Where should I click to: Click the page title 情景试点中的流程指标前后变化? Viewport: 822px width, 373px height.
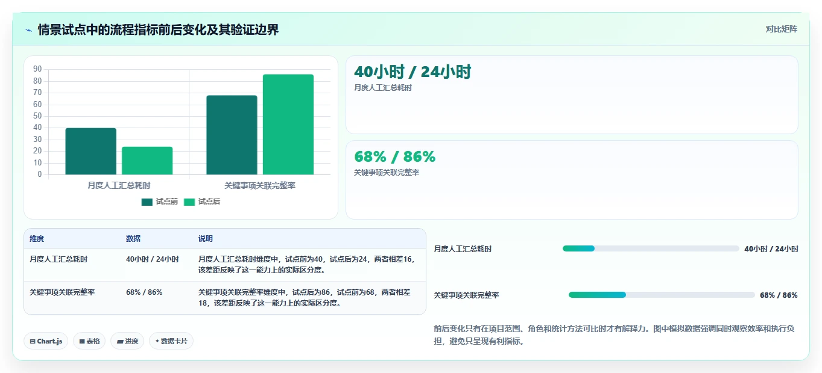158,29
